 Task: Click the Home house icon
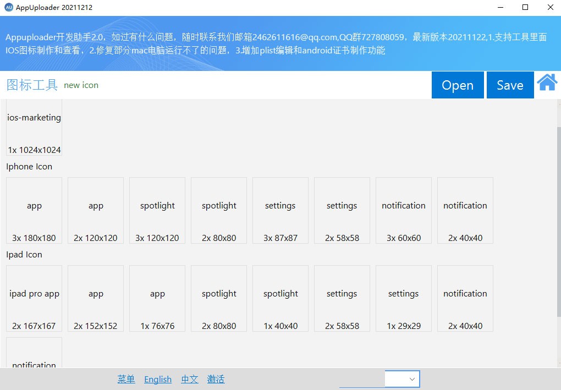tap(547, 83)
